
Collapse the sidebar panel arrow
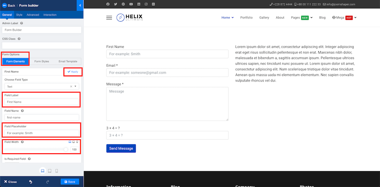(x=80, y=5)
